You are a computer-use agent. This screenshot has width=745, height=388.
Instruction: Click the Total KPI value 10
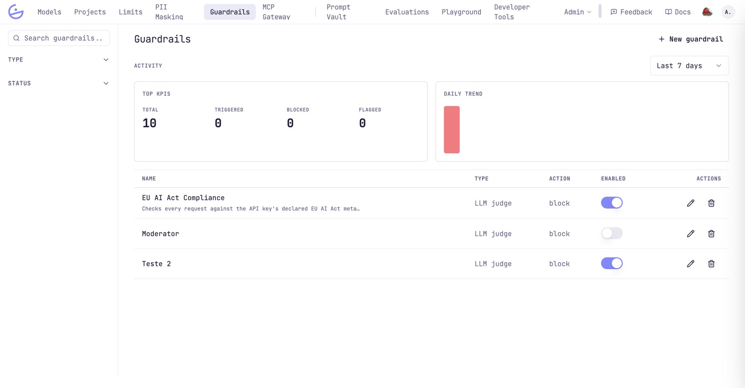149,123
